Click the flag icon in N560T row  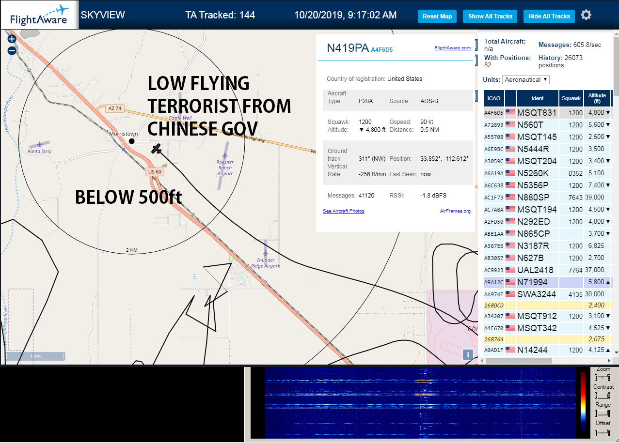coord(510,125)
